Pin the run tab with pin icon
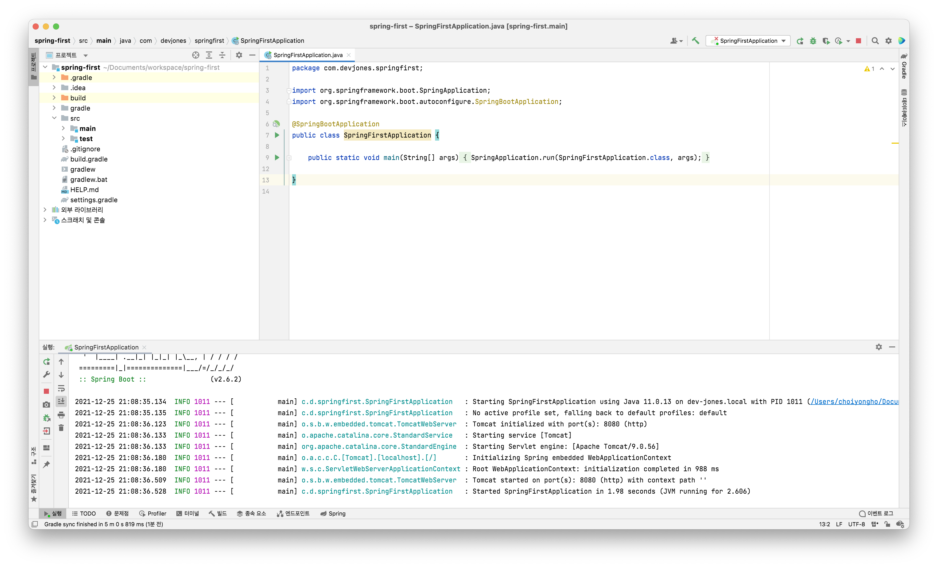The image size is (938, 567). point(46,464)
